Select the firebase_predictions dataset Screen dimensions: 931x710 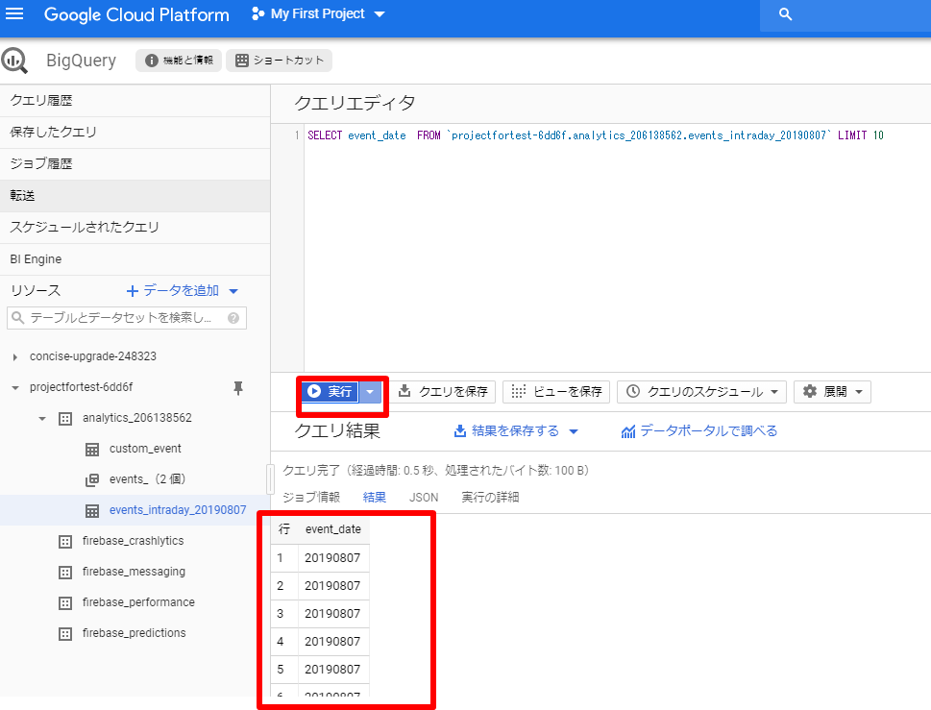point(134,633)
